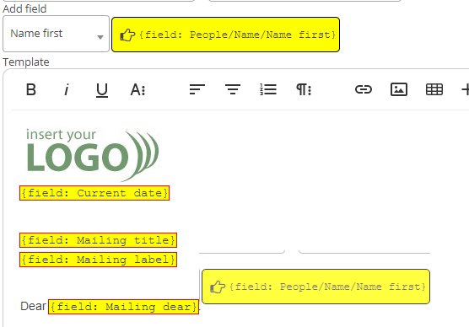Insert a table into the template

(x=434, y=89)
